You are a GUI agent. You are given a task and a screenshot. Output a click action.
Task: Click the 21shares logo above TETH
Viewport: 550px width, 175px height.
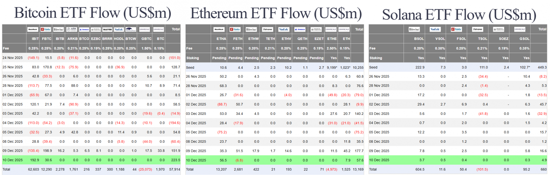coord(267,29)
